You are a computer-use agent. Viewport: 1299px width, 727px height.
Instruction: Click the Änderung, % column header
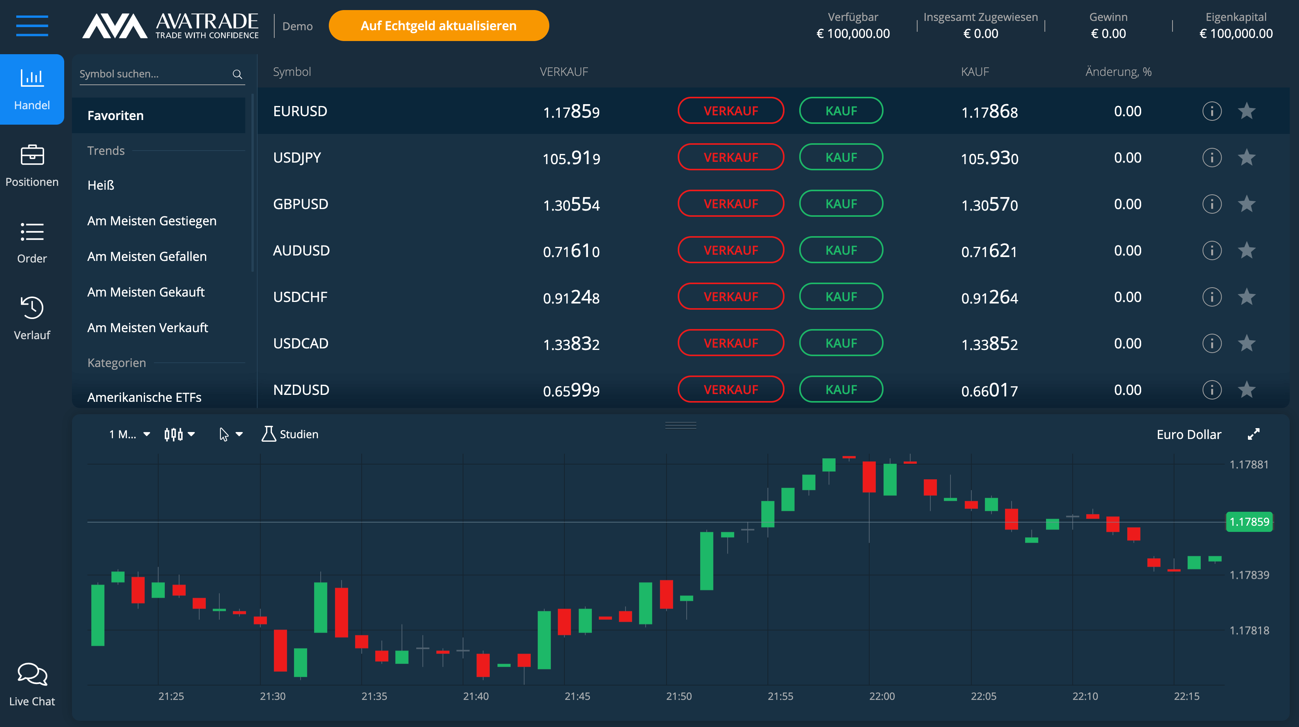[x=1118, y=72]
